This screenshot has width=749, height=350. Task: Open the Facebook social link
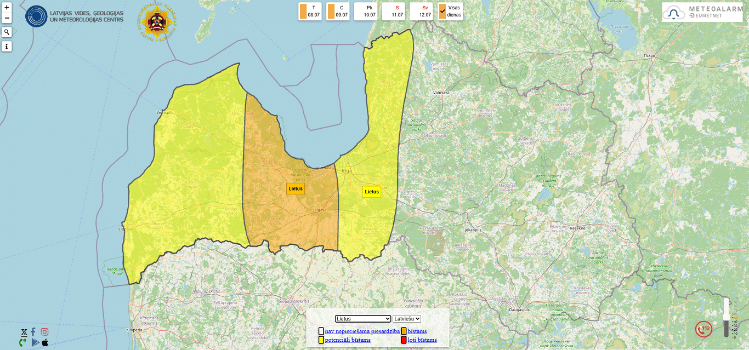tap(33, 332)
